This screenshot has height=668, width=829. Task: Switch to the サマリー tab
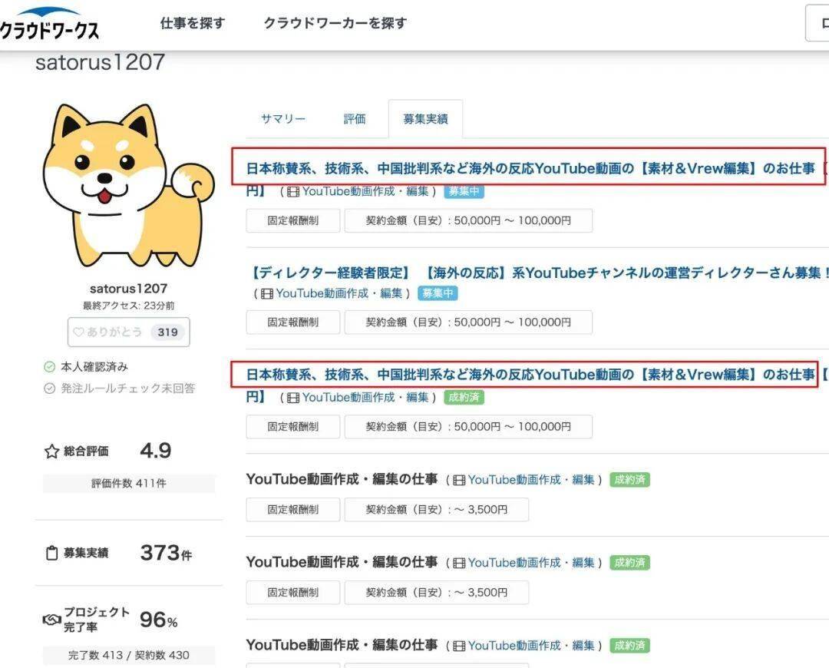click(x=282, y=119)
